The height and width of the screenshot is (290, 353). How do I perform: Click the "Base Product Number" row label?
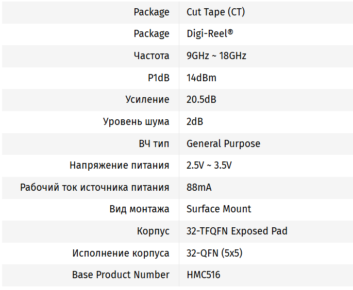coord(121,275)
